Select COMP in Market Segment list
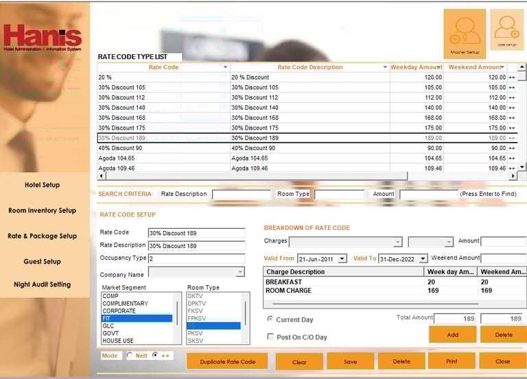Screen dimensions: 527x379 [x=137, y=296]
